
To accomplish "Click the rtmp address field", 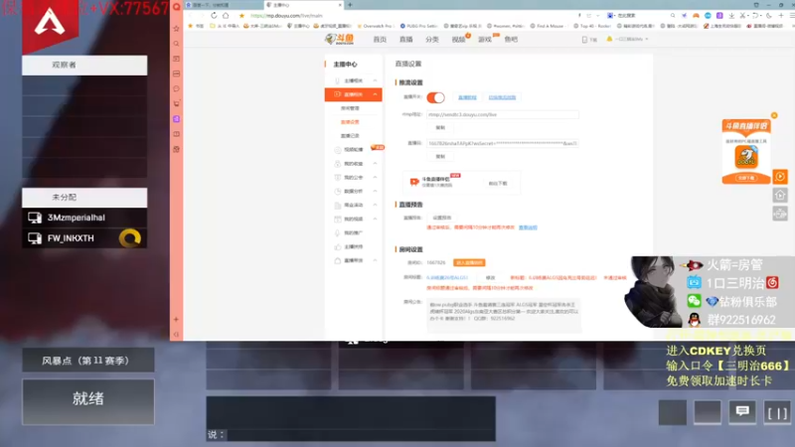I will point(503,114).
